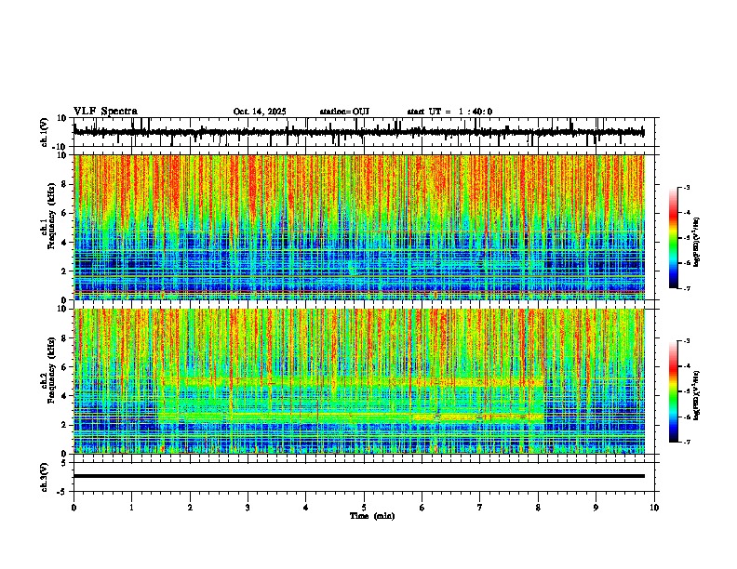Click the "-5" tick on ch.3(V) axis

click(x=62, y=492)
